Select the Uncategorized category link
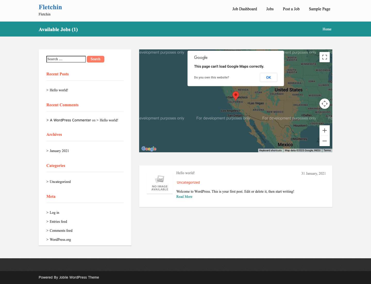Viewport: 371px width, 284px height. pyautogui.click(x=188, y=182)
